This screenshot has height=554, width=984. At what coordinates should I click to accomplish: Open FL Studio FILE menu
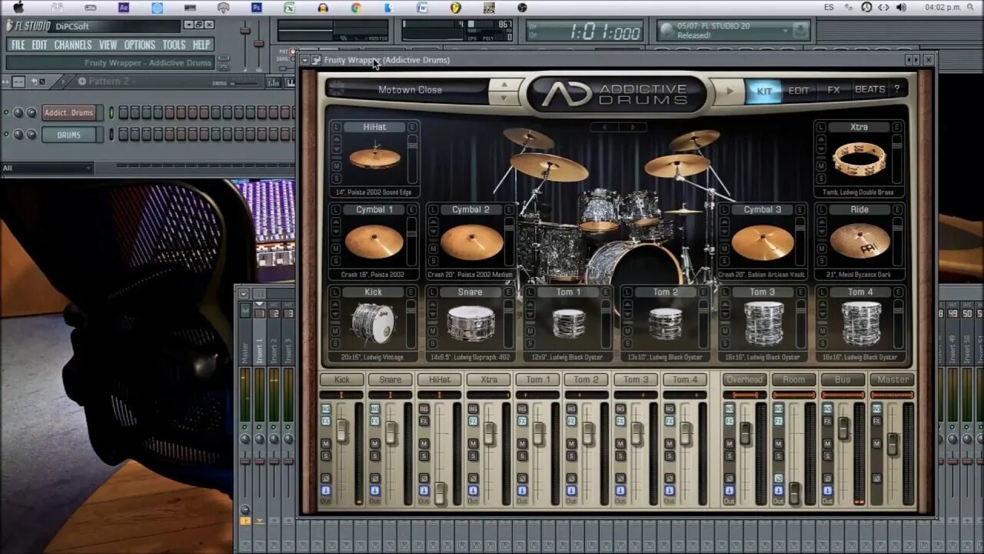tap(18, 45)
